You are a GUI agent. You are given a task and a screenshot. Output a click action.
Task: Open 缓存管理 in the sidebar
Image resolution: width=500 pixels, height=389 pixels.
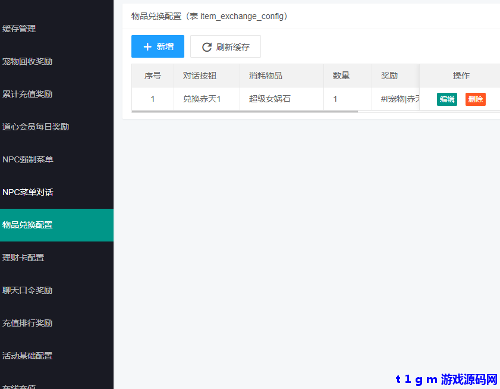(x=19, y=29)
